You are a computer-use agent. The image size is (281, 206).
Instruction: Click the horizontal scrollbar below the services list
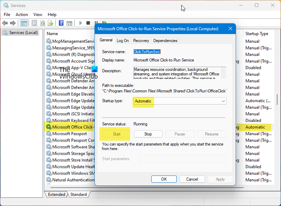pyautogui.click(x=147, y=188)
